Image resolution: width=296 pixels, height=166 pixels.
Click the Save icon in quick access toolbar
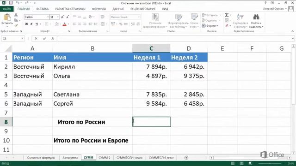[x=11, y=3]
